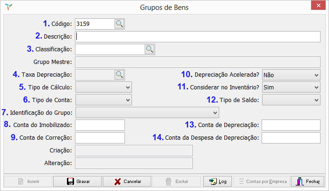Click the magnifier icon beside Código field
This screenshot has height=191, width=329.
coord(119,24)
